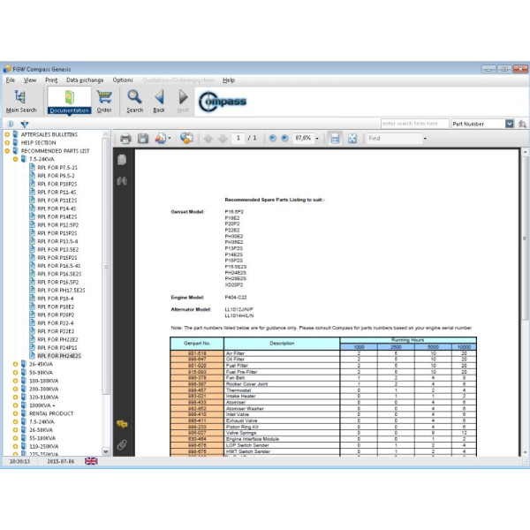Screen dimensions: 530x530
Task: Expand the AFTERSALES BULLETINS node
Action: (8, 135)
